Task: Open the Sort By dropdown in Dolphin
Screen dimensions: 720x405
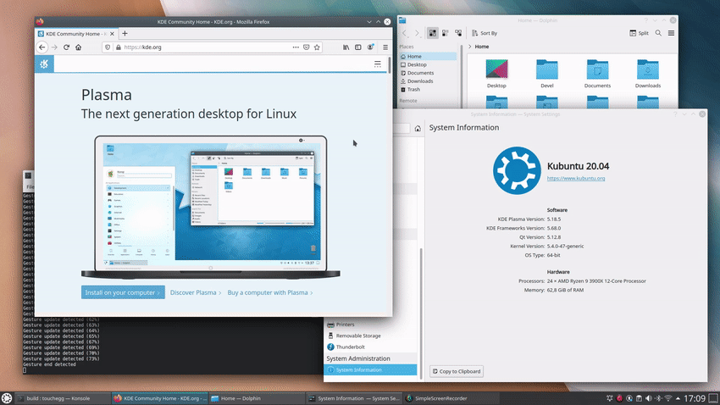Action: point(485,33)
